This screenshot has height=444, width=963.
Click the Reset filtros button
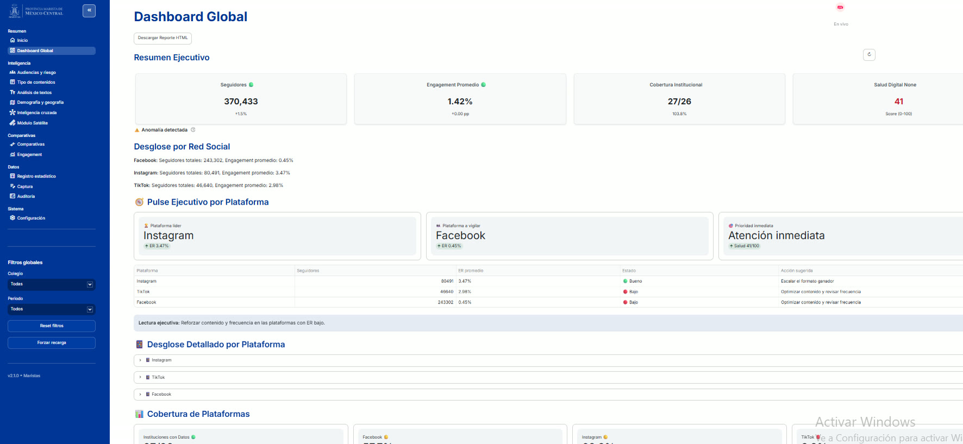52,326
